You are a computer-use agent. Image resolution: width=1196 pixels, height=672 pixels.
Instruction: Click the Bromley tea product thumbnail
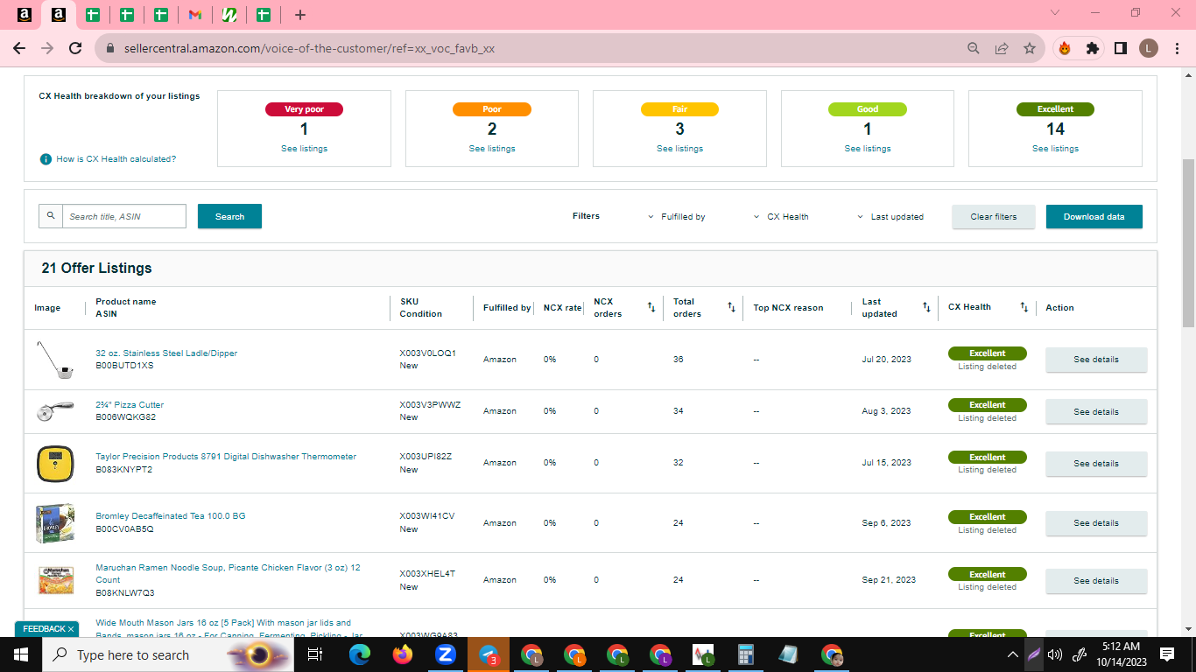54,523
